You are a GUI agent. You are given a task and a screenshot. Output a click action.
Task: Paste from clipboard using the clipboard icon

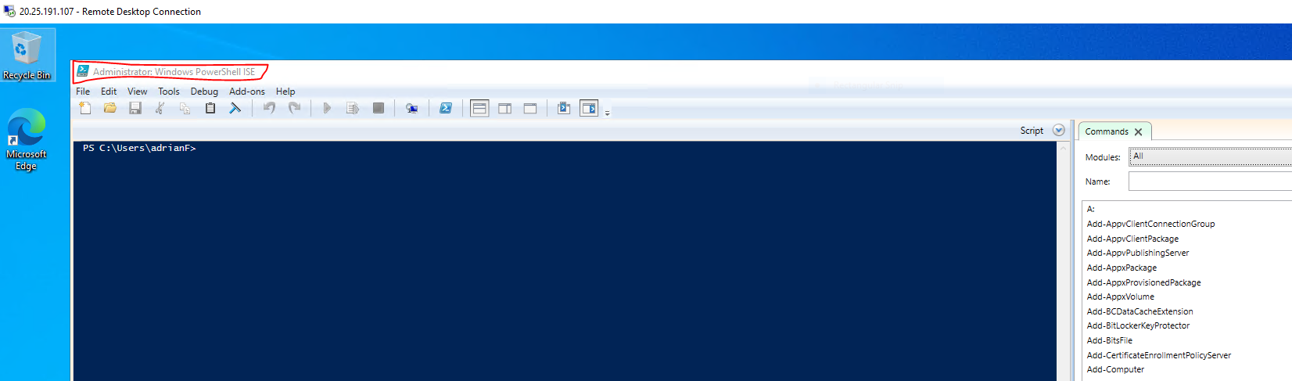point(210,108)
